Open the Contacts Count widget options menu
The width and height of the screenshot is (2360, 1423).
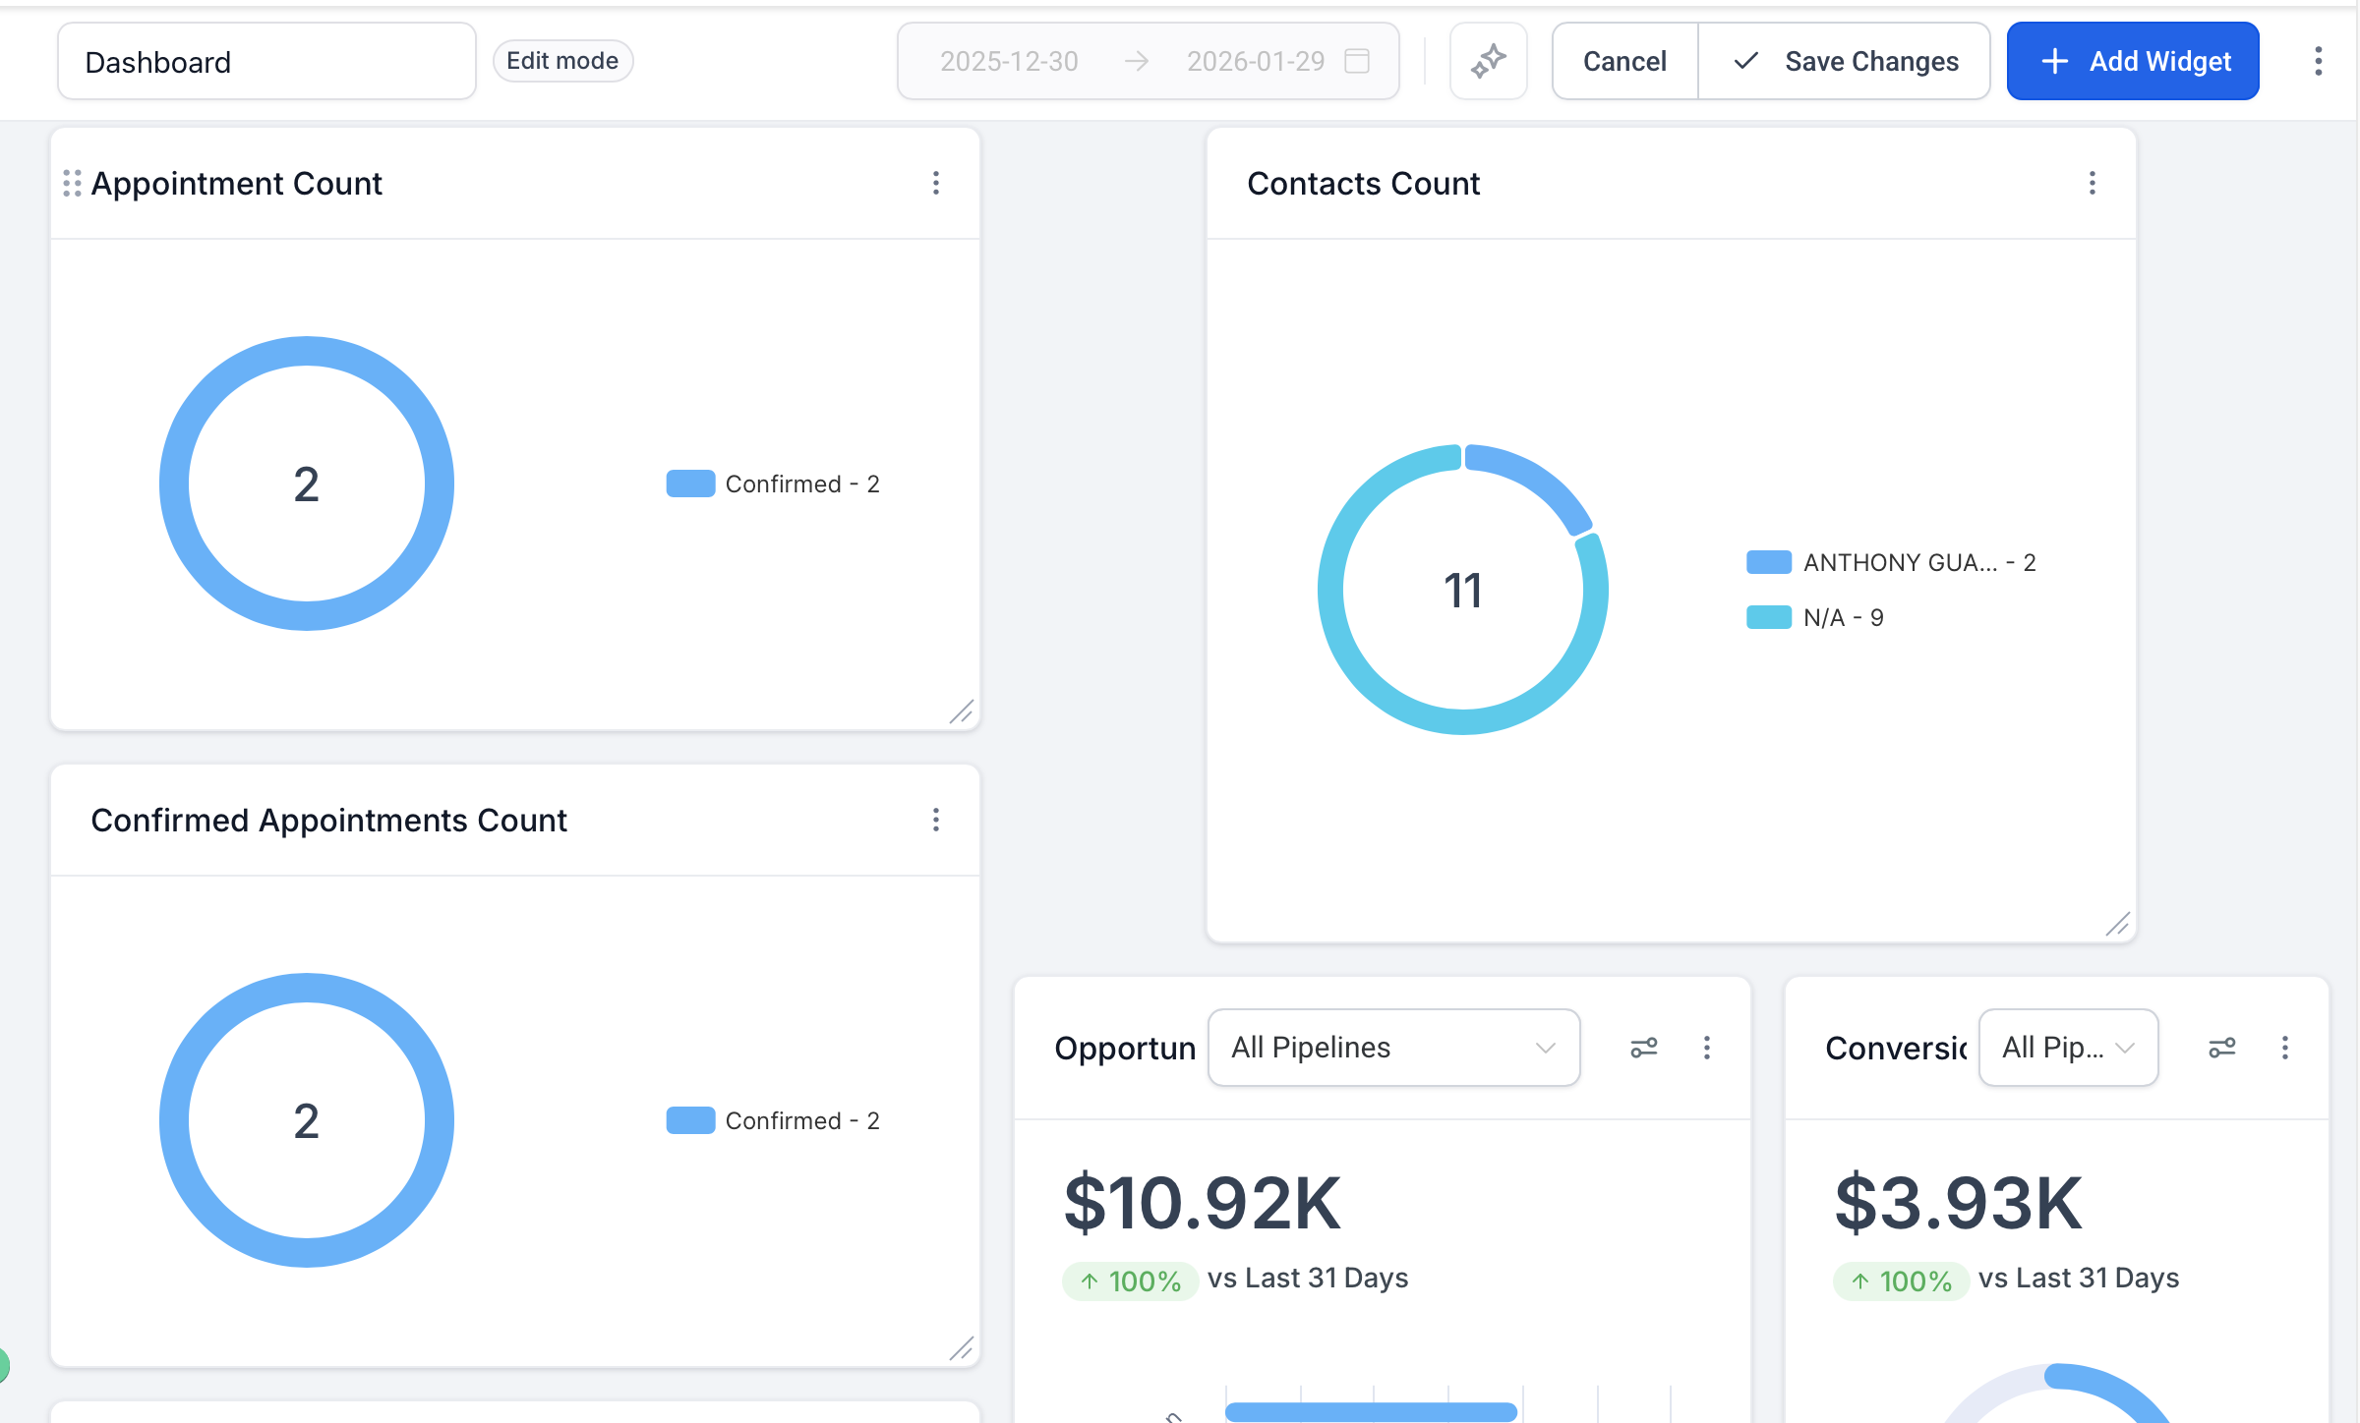point(2092,184)
